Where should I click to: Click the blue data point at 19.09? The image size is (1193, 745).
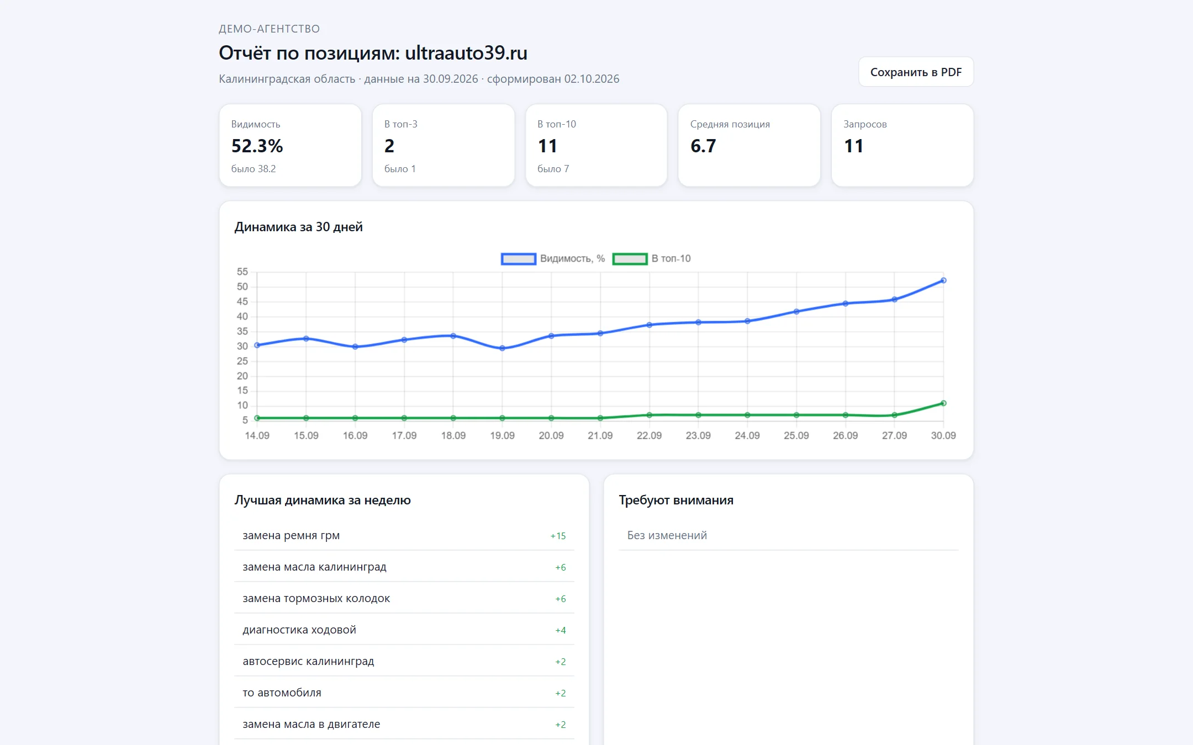click(x=502, y=348)
